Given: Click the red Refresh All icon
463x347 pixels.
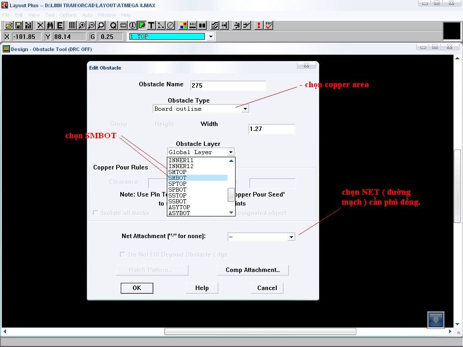Looking at the screenshot, I should click(x=259, y=26).
